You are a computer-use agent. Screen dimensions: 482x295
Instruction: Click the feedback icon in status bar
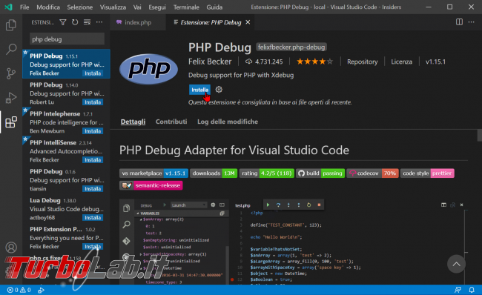click(x=458, y=290)
